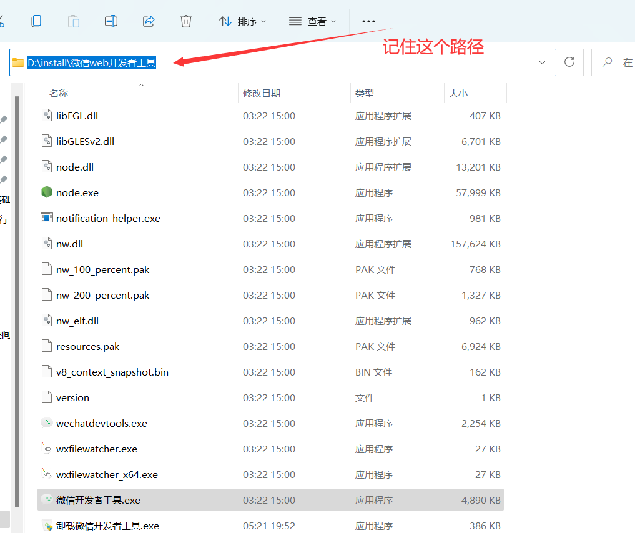Viewport: 635px width, 533px height.
Task: Click date 05:21 19:52 of uninstaller
Action: 269,526
